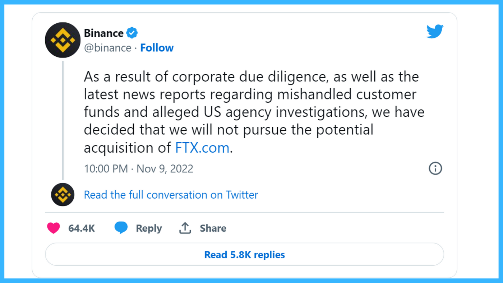Click the blue verified badge next to Binance
Image resolution: width=503 pixels, height=283 pixels.
point(132,33)
